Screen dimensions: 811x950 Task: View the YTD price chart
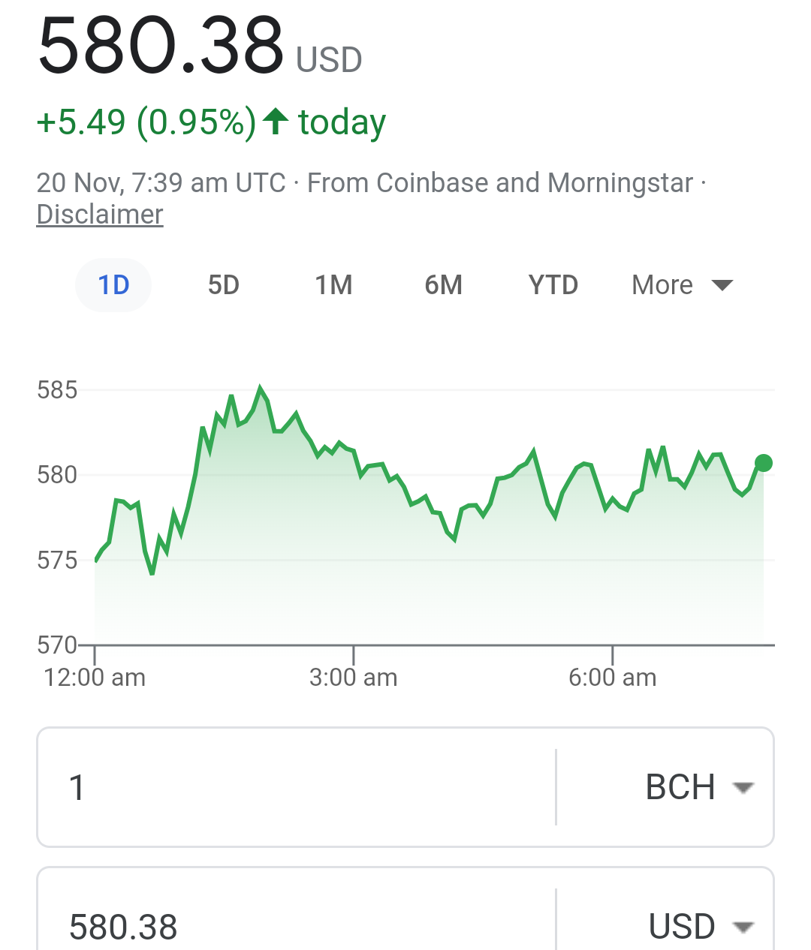553,285
